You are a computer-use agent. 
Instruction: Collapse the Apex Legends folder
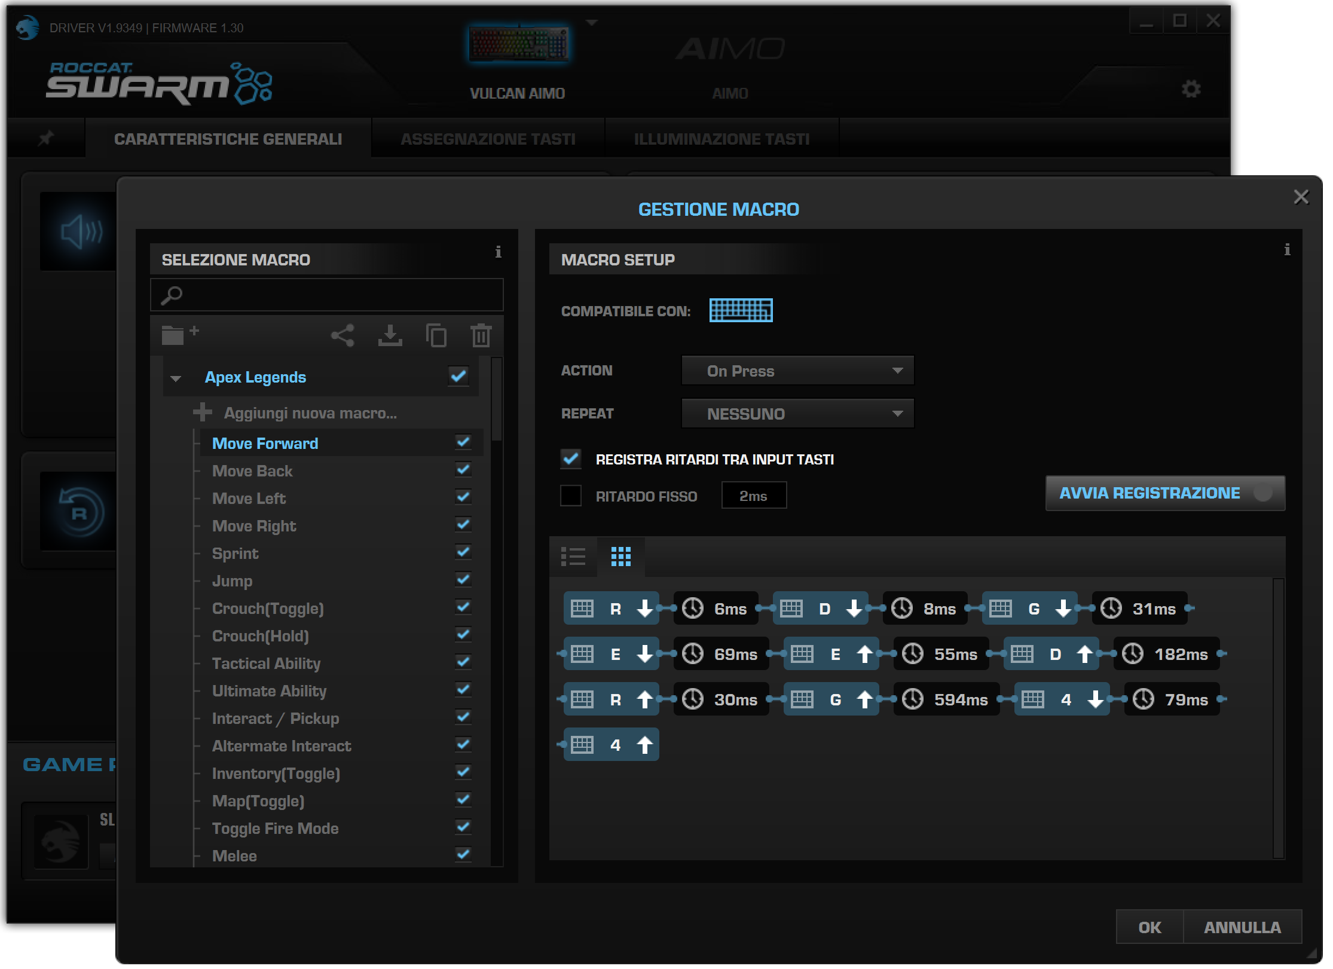click(x=176, y=378)
